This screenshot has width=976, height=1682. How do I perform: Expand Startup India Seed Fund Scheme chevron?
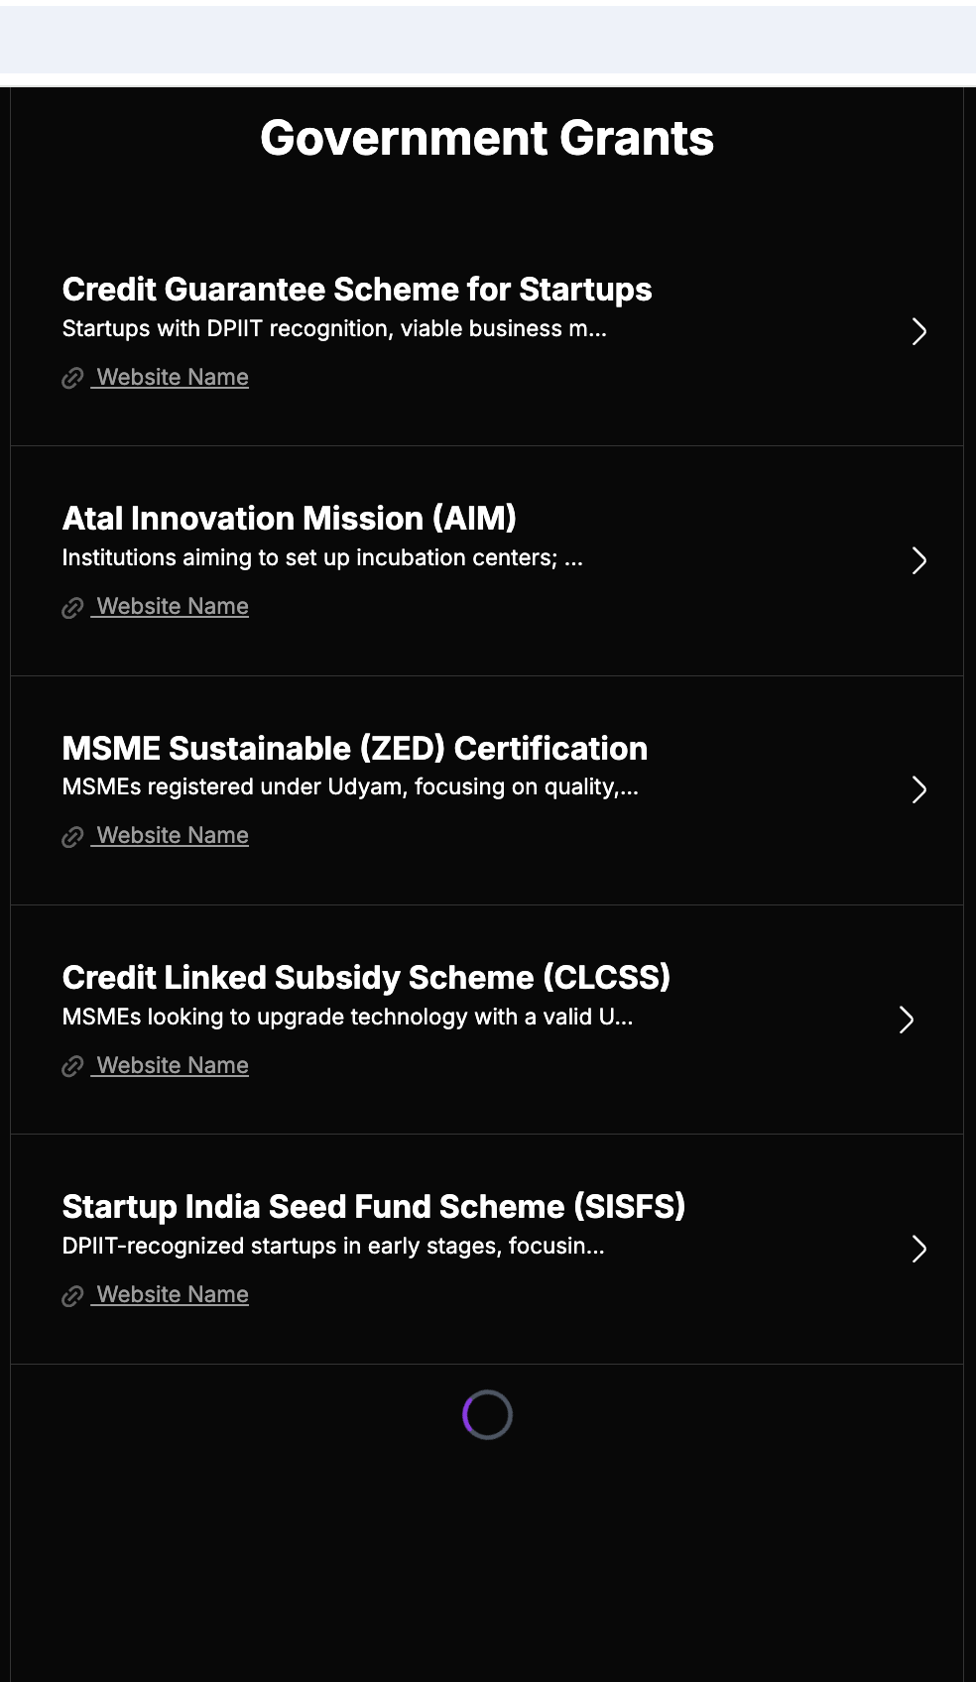[918, 1249]
